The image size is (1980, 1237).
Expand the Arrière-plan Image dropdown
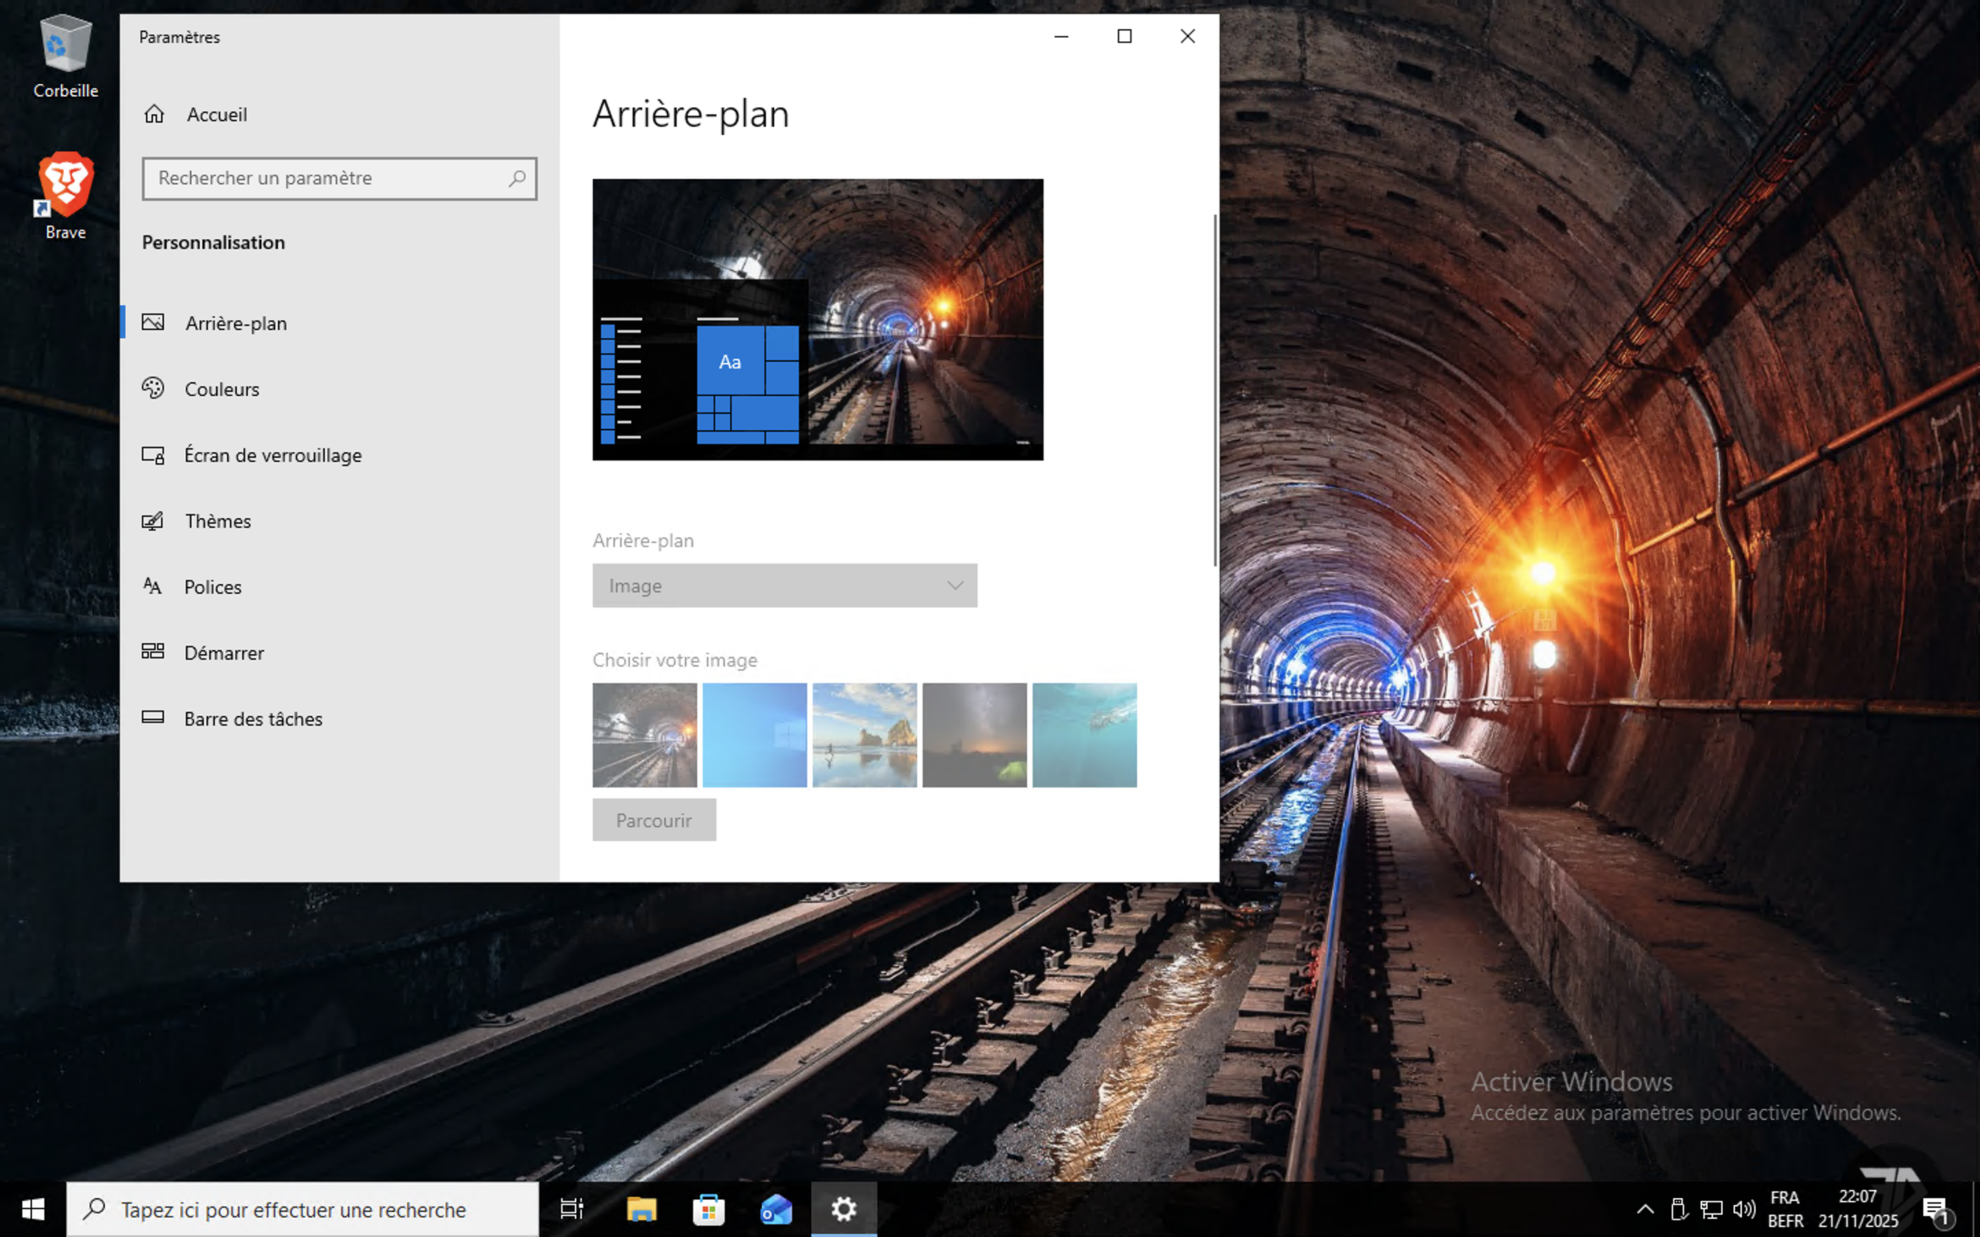784,586
